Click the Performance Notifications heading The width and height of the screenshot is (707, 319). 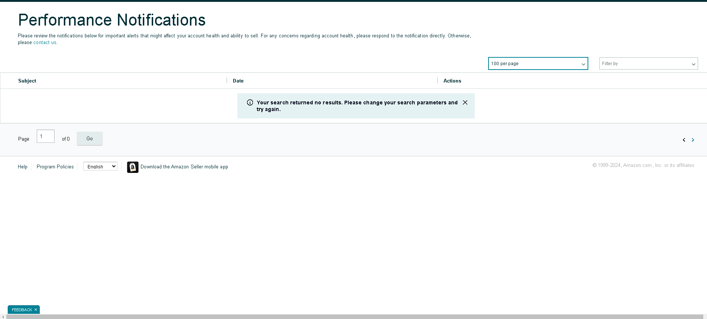(112, 20)
